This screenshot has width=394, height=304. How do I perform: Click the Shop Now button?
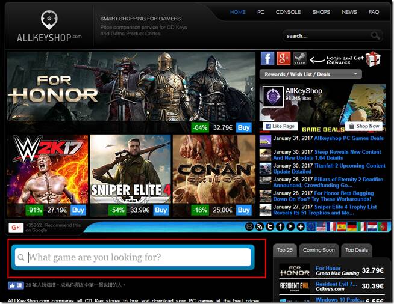click(x=364, y=126)
